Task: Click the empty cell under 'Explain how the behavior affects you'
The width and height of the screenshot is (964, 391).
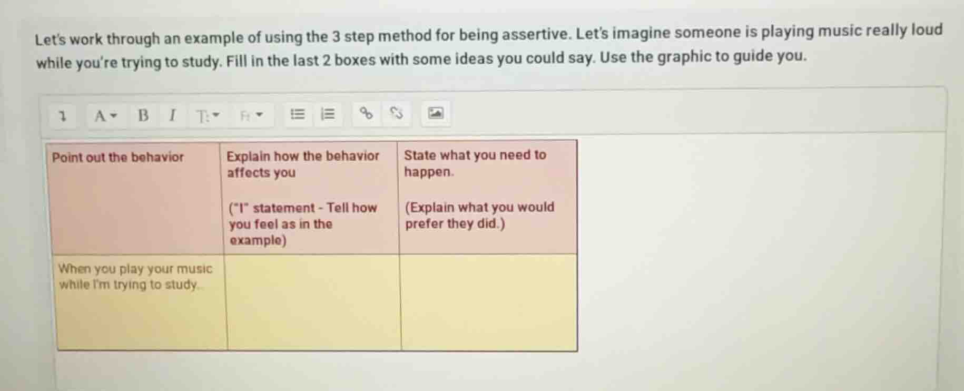Action: 311,303
